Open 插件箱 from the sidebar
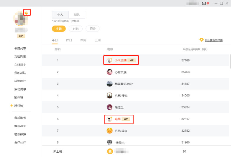This screenshot has height=157, width=231. (x=18, y=97)
